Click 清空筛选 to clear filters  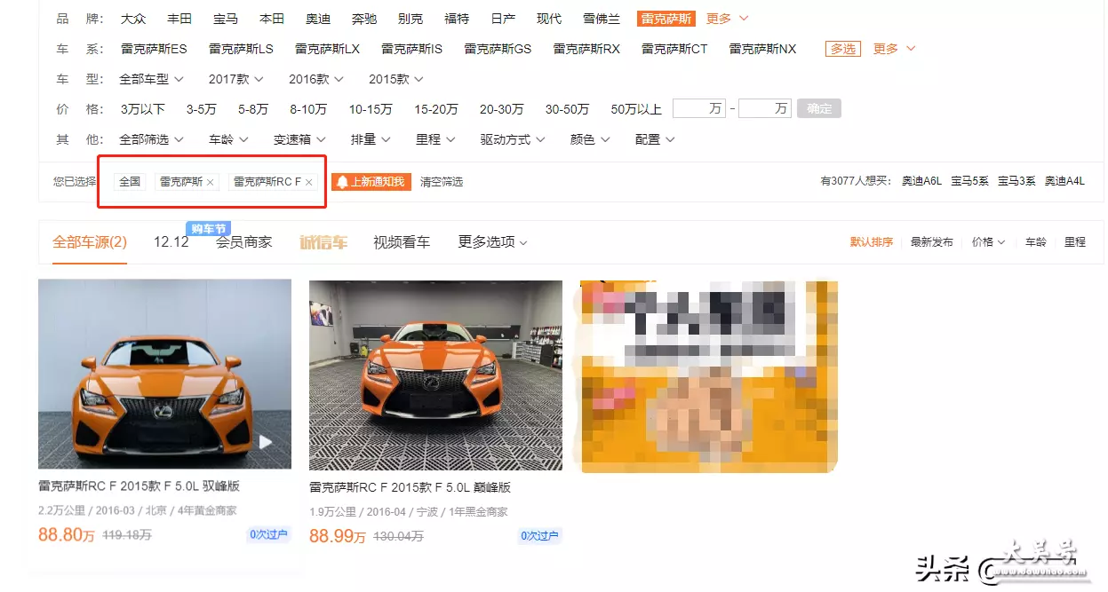coord(442,182)
